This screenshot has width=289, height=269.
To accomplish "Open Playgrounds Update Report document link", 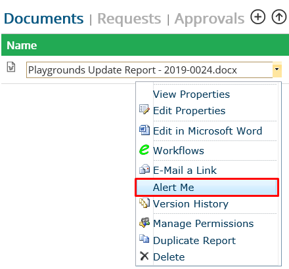I will coord(133,70).
